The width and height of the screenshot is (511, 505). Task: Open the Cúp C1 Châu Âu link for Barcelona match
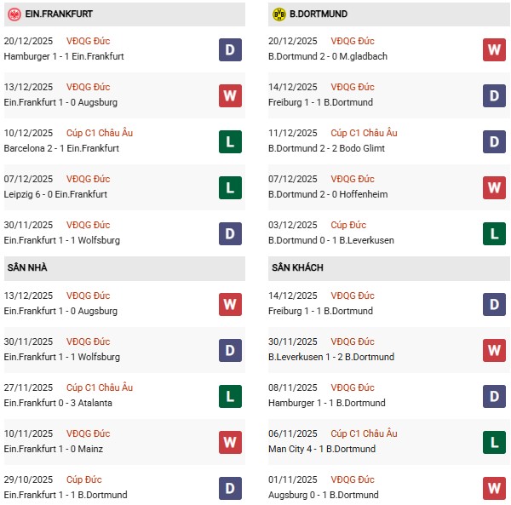pos(100,133)
